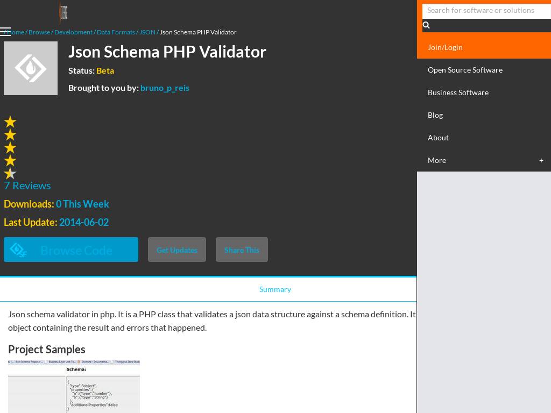Open the Open Source Software menu

tap(465, 70)
